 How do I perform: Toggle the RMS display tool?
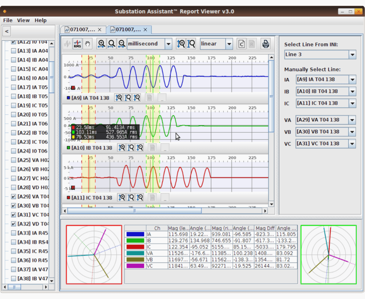pos(77,44)
